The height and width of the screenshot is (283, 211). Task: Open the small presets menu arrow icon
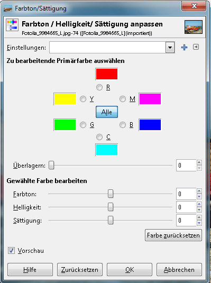[x=196, y=47]
